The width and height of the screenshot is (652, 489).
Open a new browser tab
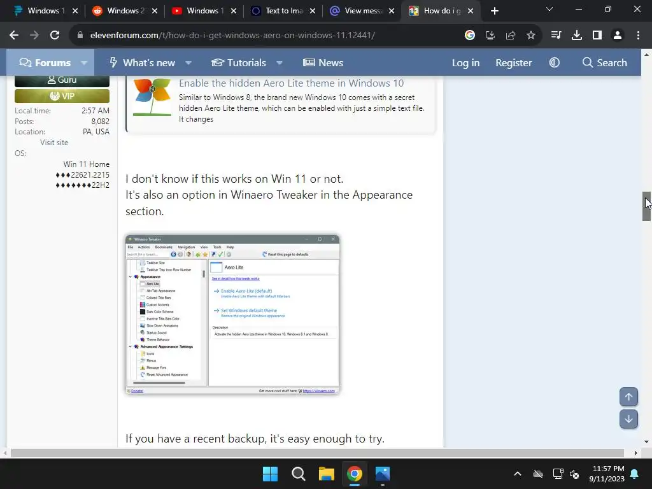pyautogui.click(x=494, y=11)
